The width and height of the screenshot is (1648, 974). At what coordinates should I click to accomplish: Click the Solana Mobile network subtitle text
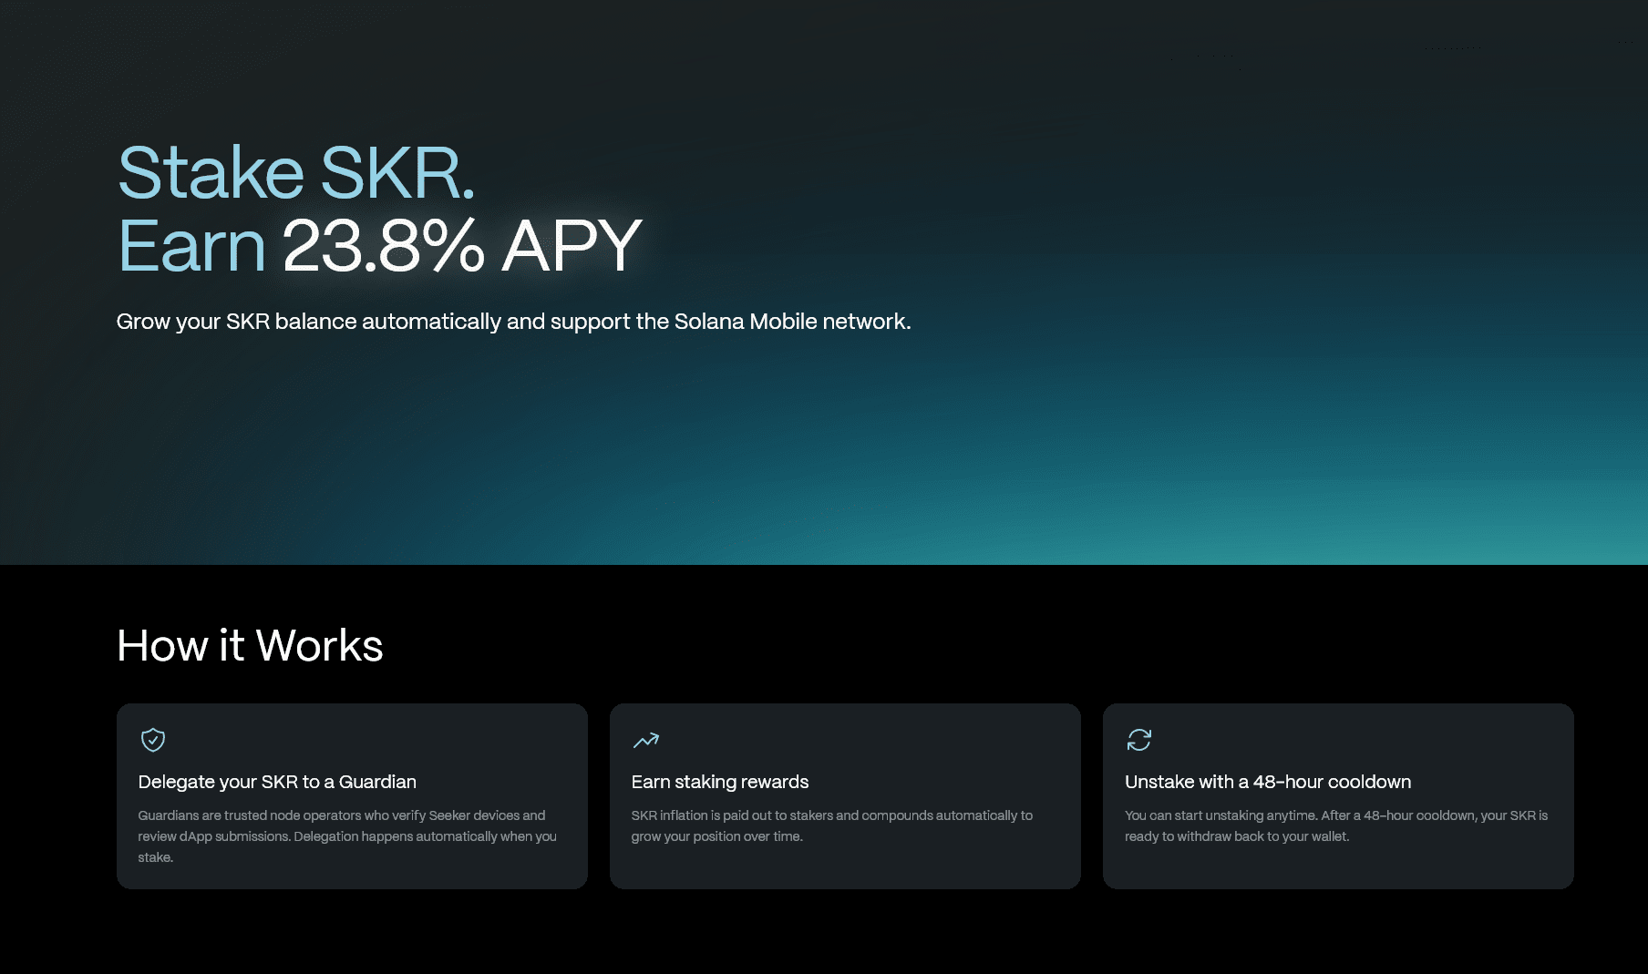(513, 322)
